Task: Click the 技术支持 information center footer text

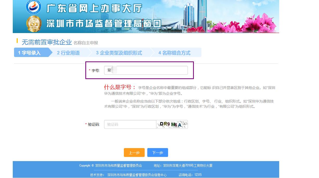Action: pos(128,175)
